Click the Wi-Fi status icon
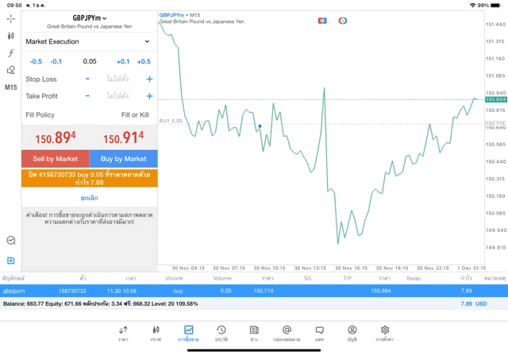This screenshot has width=508, height=355. tap(473, 6)
